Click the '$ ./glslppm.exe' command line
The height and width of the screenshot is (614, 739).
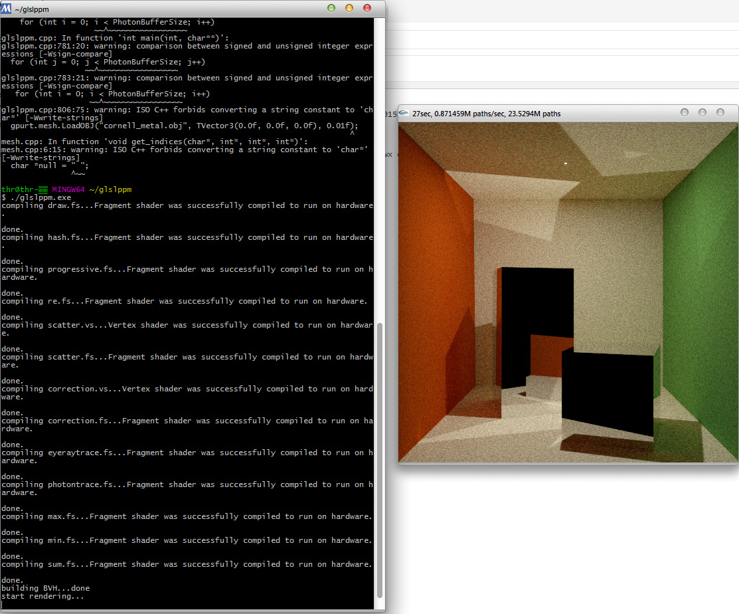click(x=37, y=197)
